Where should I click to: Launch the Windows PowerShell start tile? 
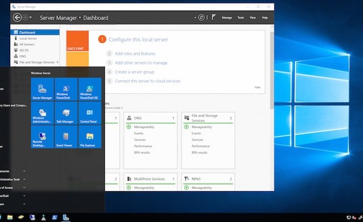click(x=66, y=89)
